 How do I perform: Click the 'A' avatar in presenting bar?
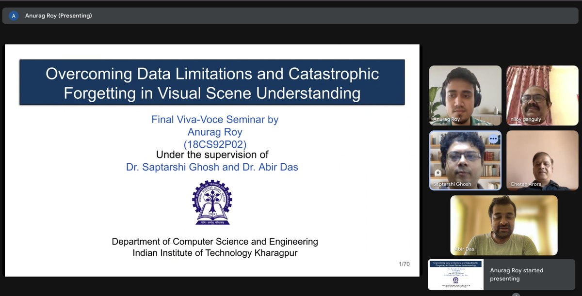click(14, 16)
